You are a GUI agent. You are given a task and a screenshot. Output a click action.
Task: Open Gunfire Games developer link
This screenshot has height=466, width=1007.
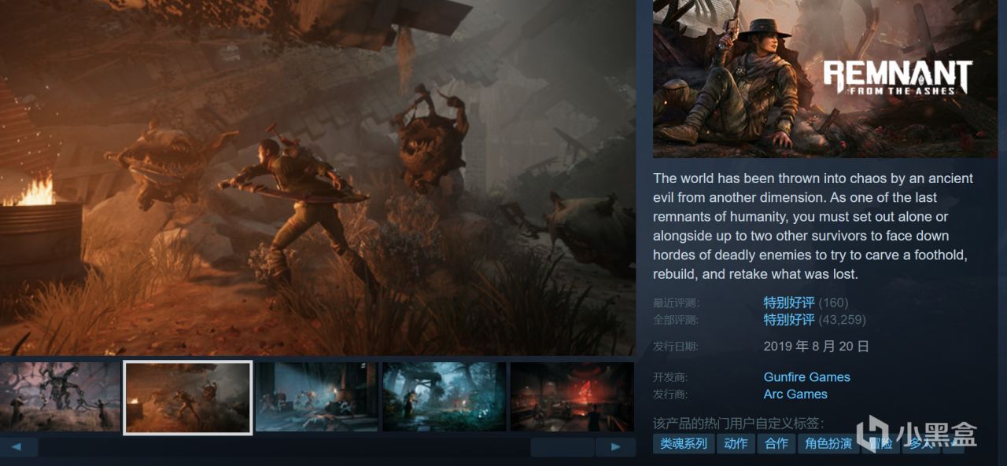pos(806,377)
